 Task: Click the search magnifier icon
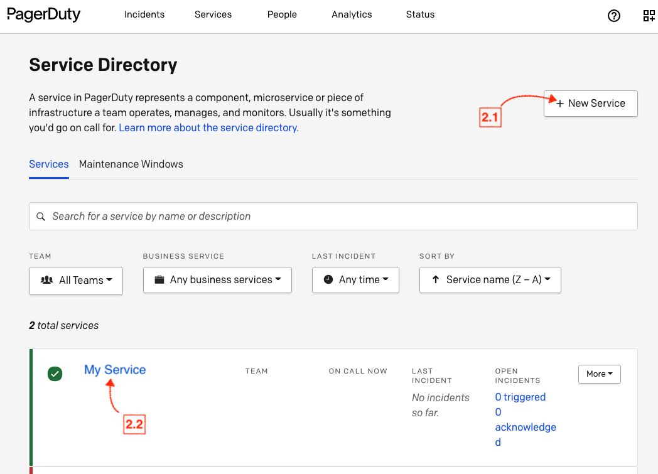click(x=41, y=217)
